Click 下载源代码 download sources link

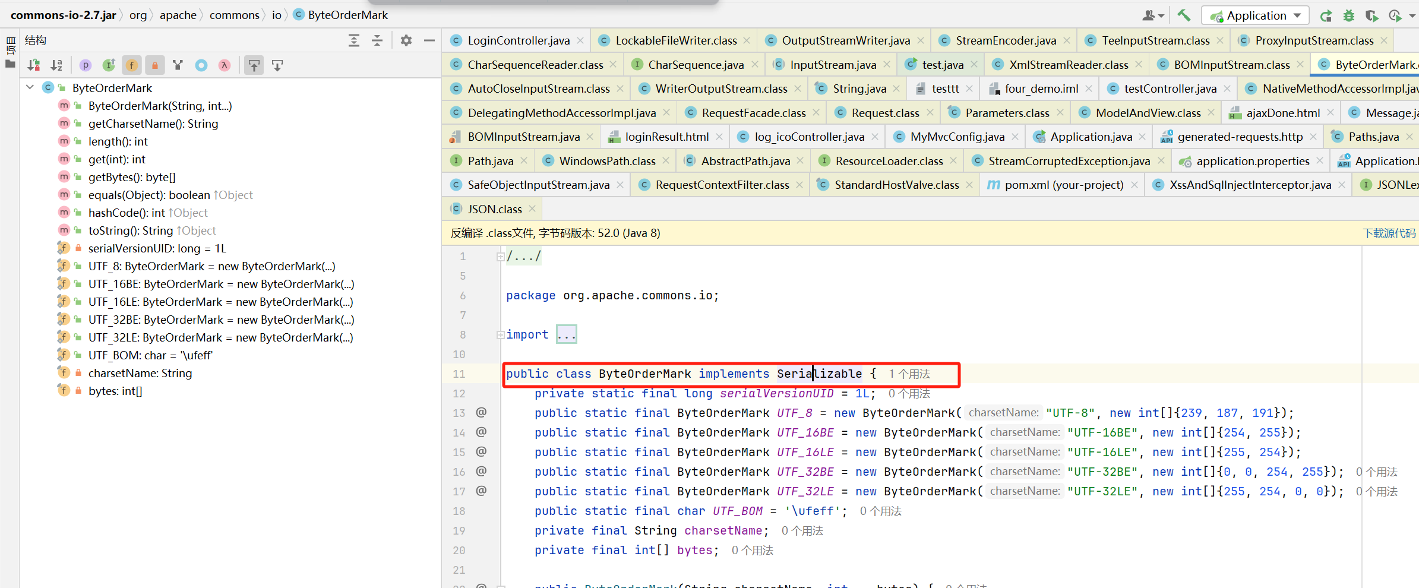tap(1389, 233)
